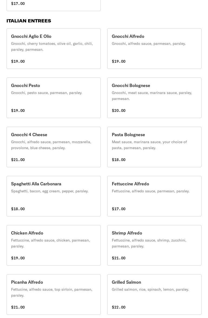Image resolution: width=208 pixels, height=318 pixels.
Task: Click the Spaghetti Alla Carbonara description text
Action: point(50,191)
